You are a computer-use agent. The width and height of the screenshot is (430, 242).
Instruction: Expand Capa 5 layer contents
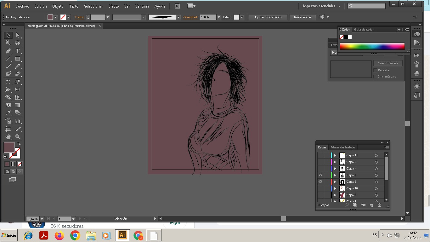tap(335, 162)
